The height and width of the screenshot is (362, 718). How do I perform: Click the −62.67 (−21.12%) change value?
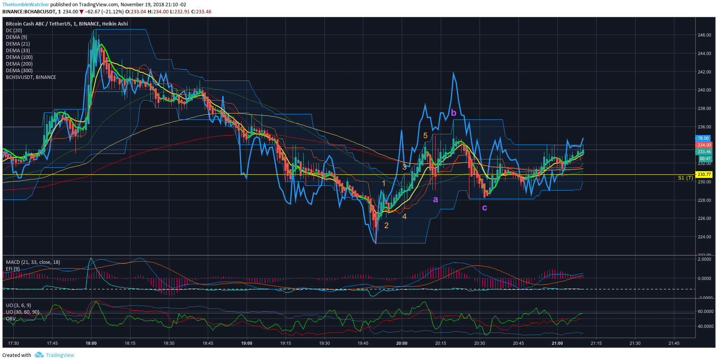tap(104, 11)
